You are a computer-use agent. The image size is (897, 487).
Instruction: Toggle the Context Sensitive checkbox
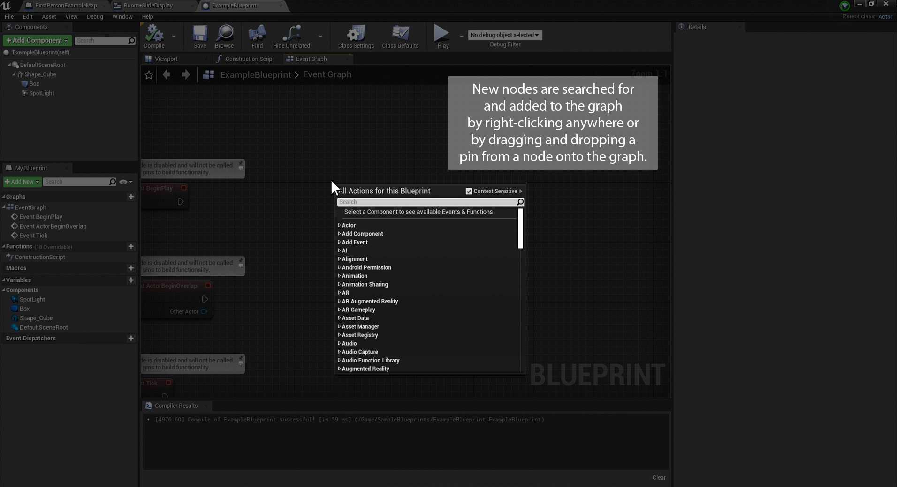click(x=469, y=191)
